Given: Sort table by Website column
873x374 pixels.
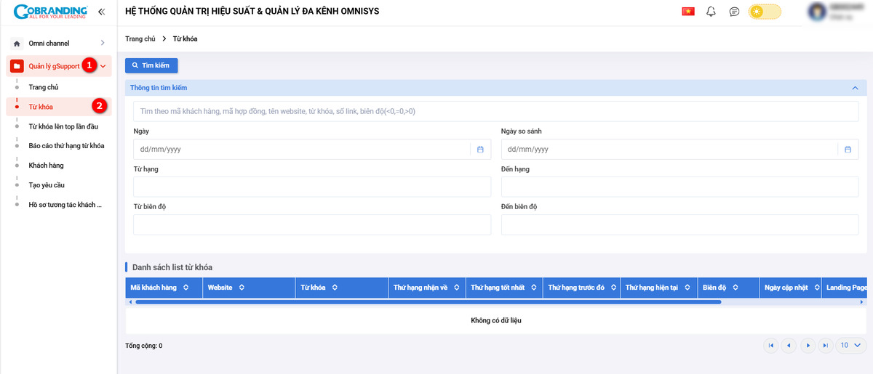Looking at the screenshot, I should 241,288.
